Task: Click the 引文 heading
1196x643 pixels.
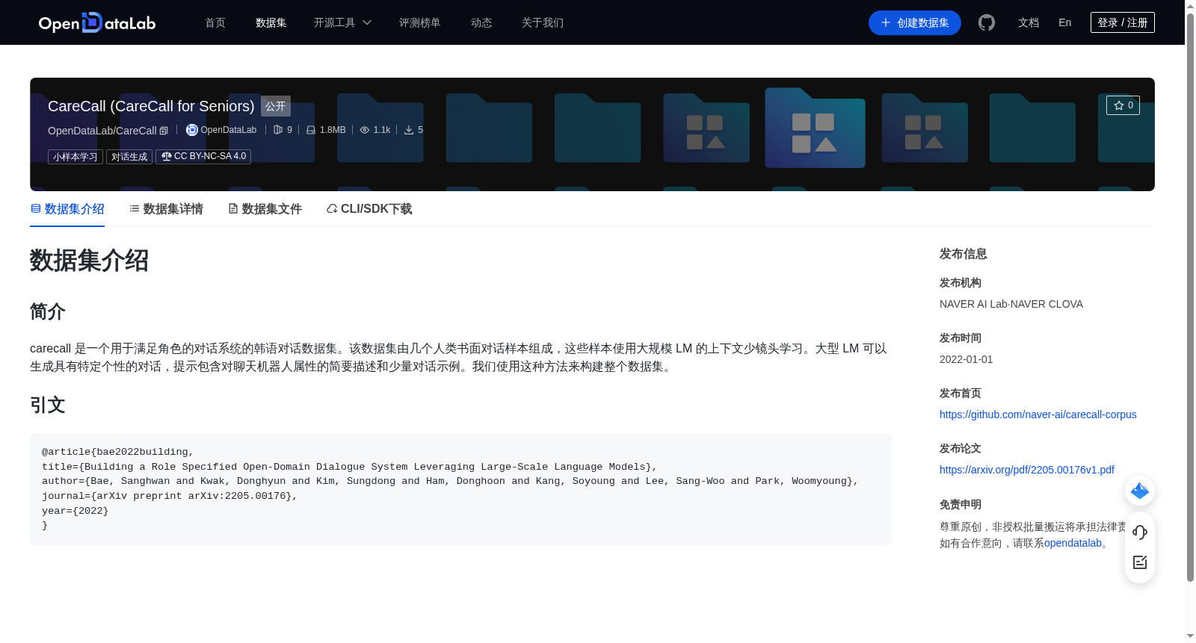Action: pos(48,405)
